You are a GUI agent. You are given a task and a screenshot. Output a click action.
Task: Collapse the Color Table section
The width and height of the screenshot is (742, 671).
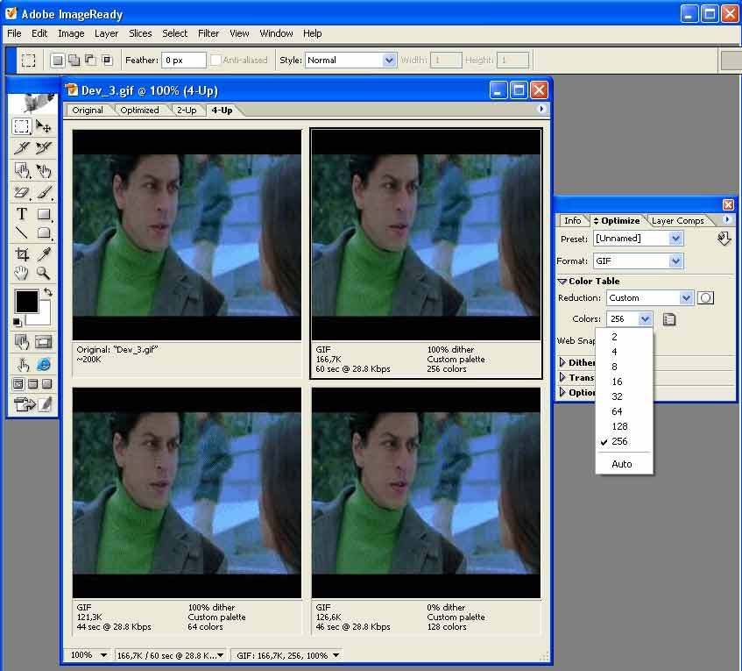click(x=562, y=281)
